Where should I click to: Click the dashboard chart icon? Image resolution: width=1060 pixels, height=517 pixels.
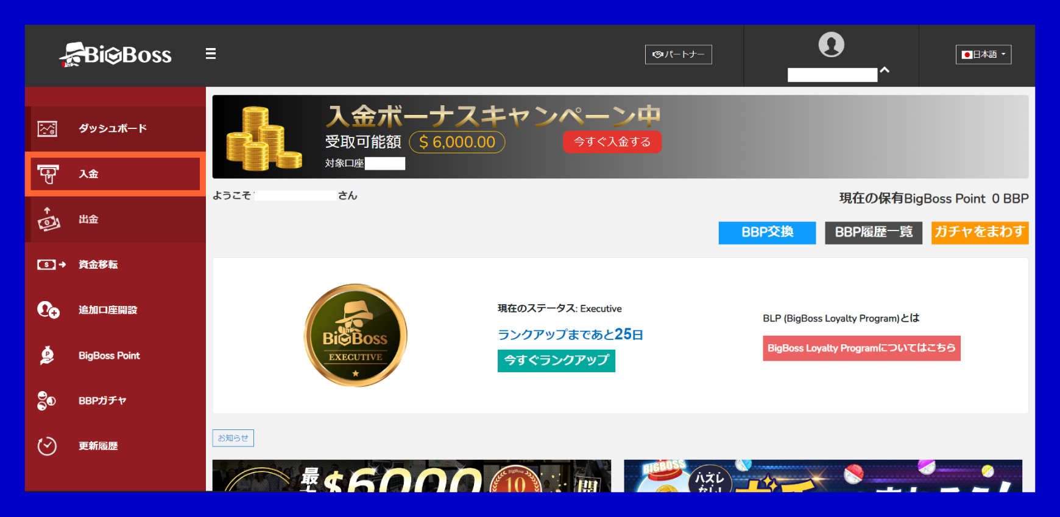tap(48, 129)
